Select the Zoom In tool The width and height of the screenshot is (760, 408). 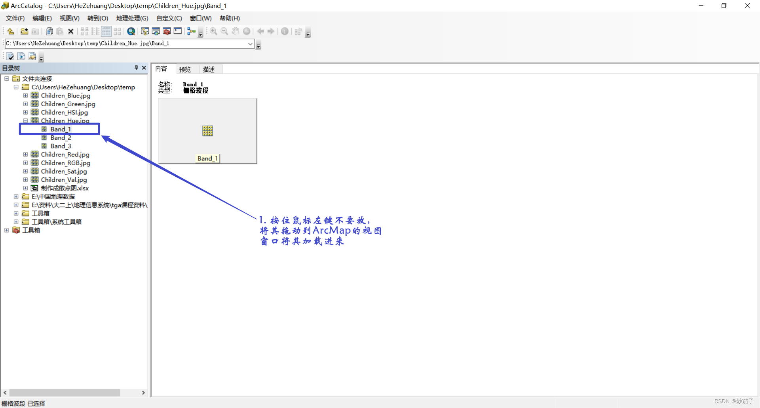point(213,31)
